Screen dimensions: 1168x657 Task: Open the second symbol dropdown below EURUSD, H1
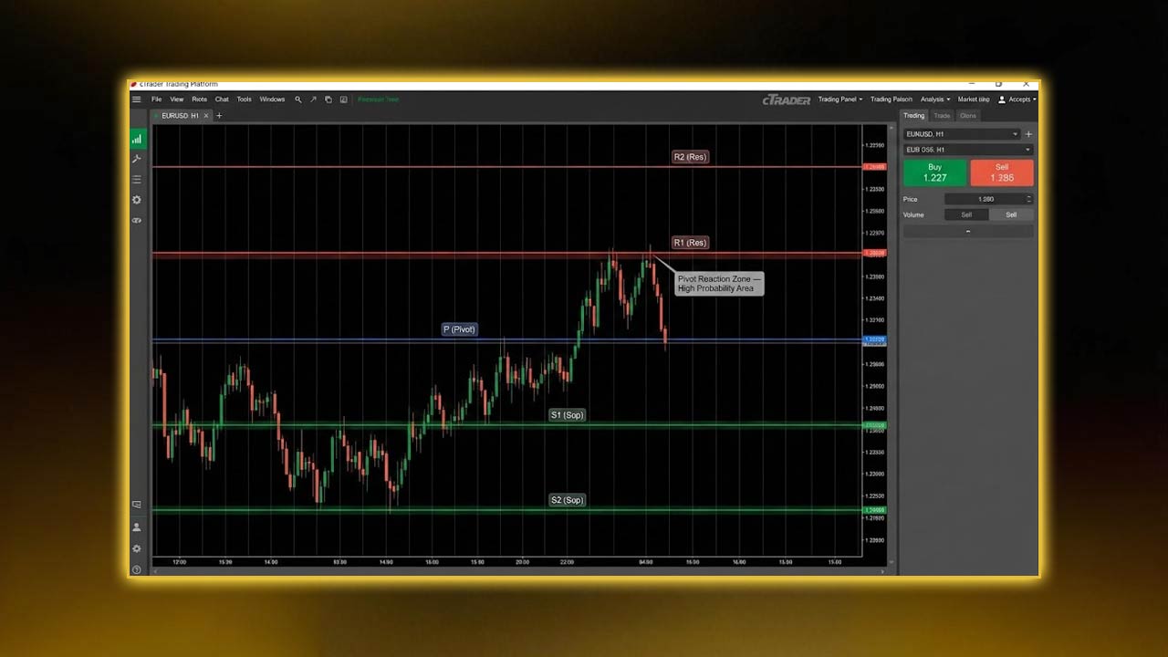968,150
